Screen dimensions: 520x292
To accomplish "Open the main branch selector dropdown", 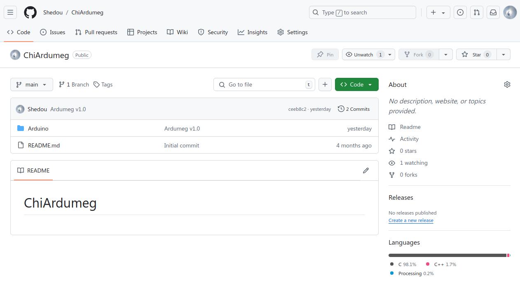I will pyautogui.click(x=32, y=84).
